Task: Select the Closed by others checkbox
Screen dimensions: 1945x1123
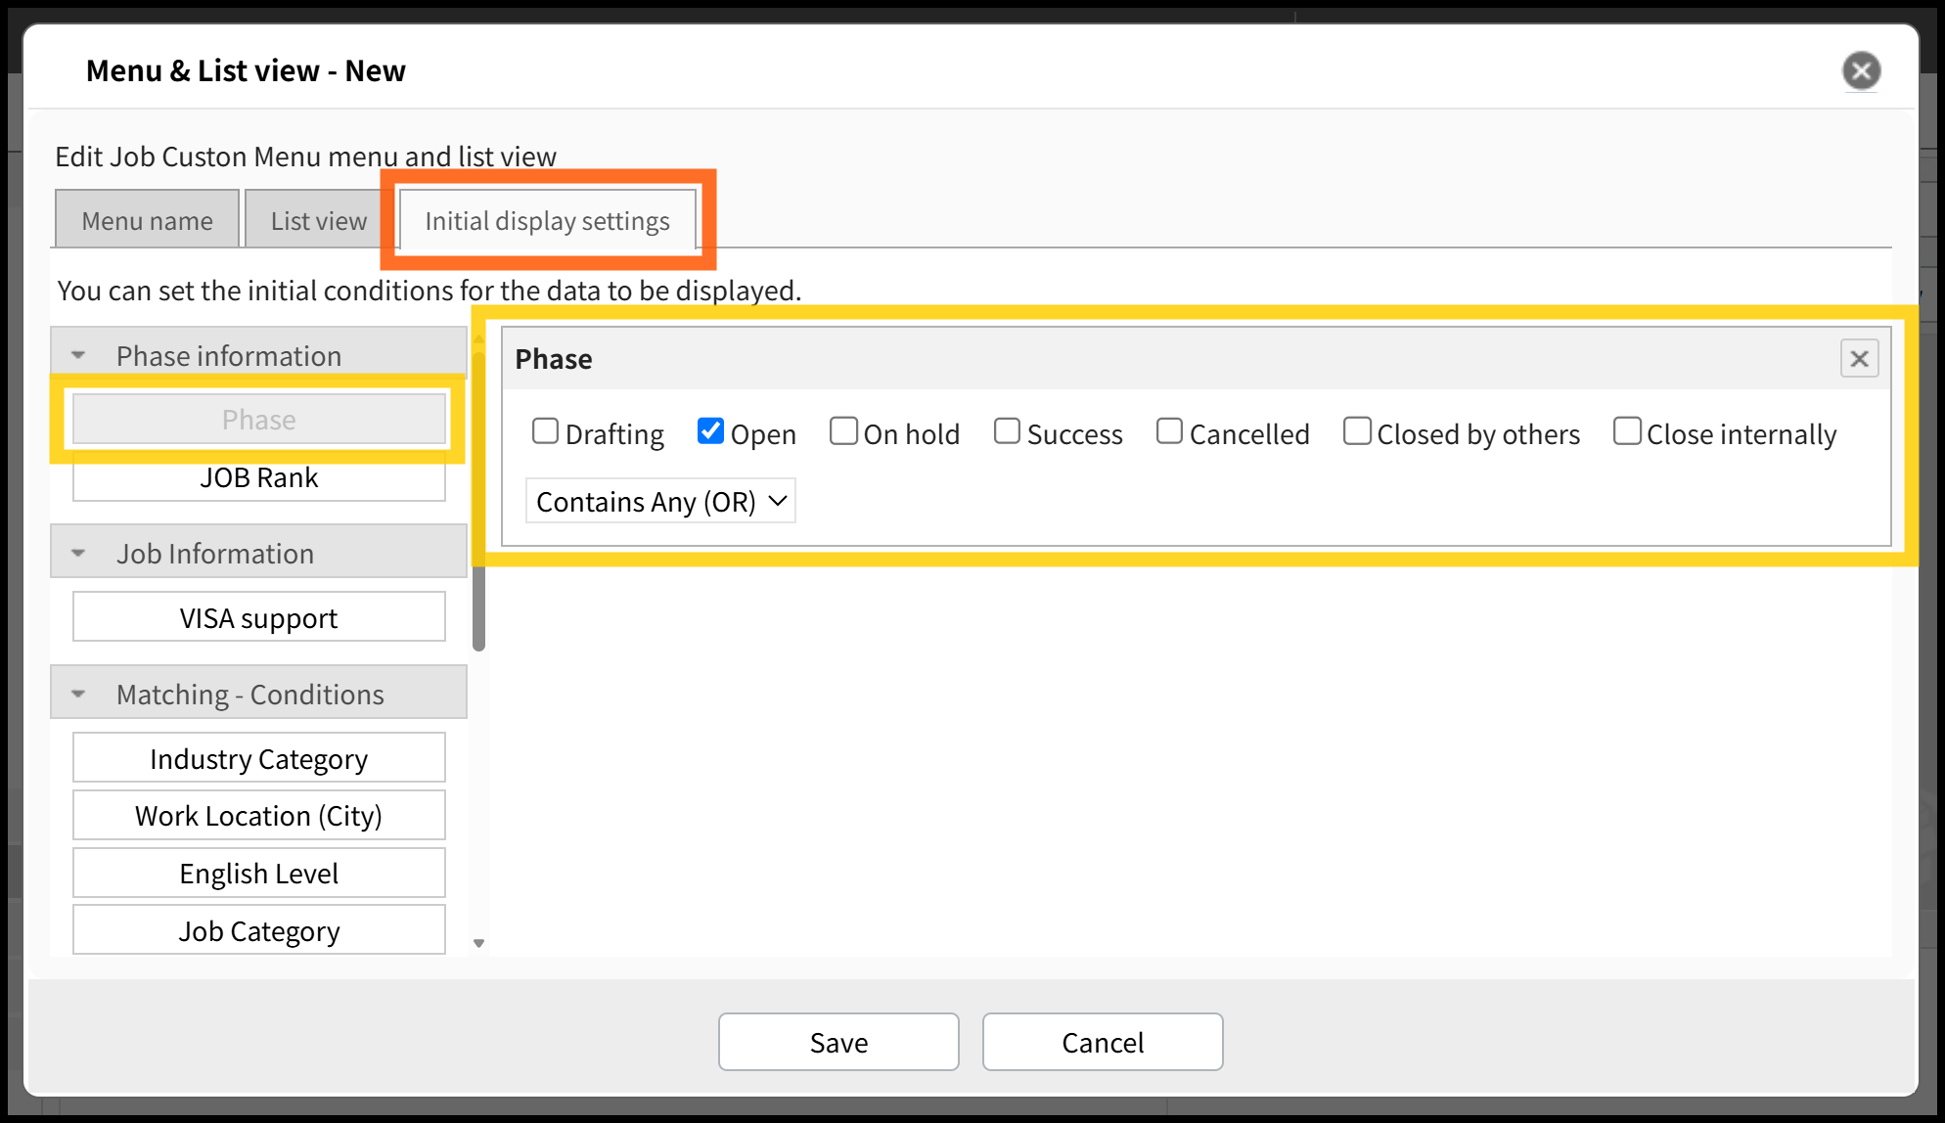Action: coord(1357,431)
